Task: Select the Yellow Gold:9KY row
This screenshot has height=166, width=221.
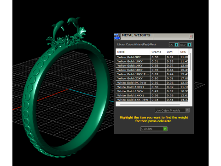Action: (151, 57)
